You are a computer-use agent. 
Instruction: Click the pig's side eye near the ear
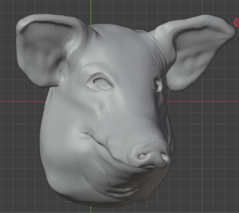click(x=157, y=85)
